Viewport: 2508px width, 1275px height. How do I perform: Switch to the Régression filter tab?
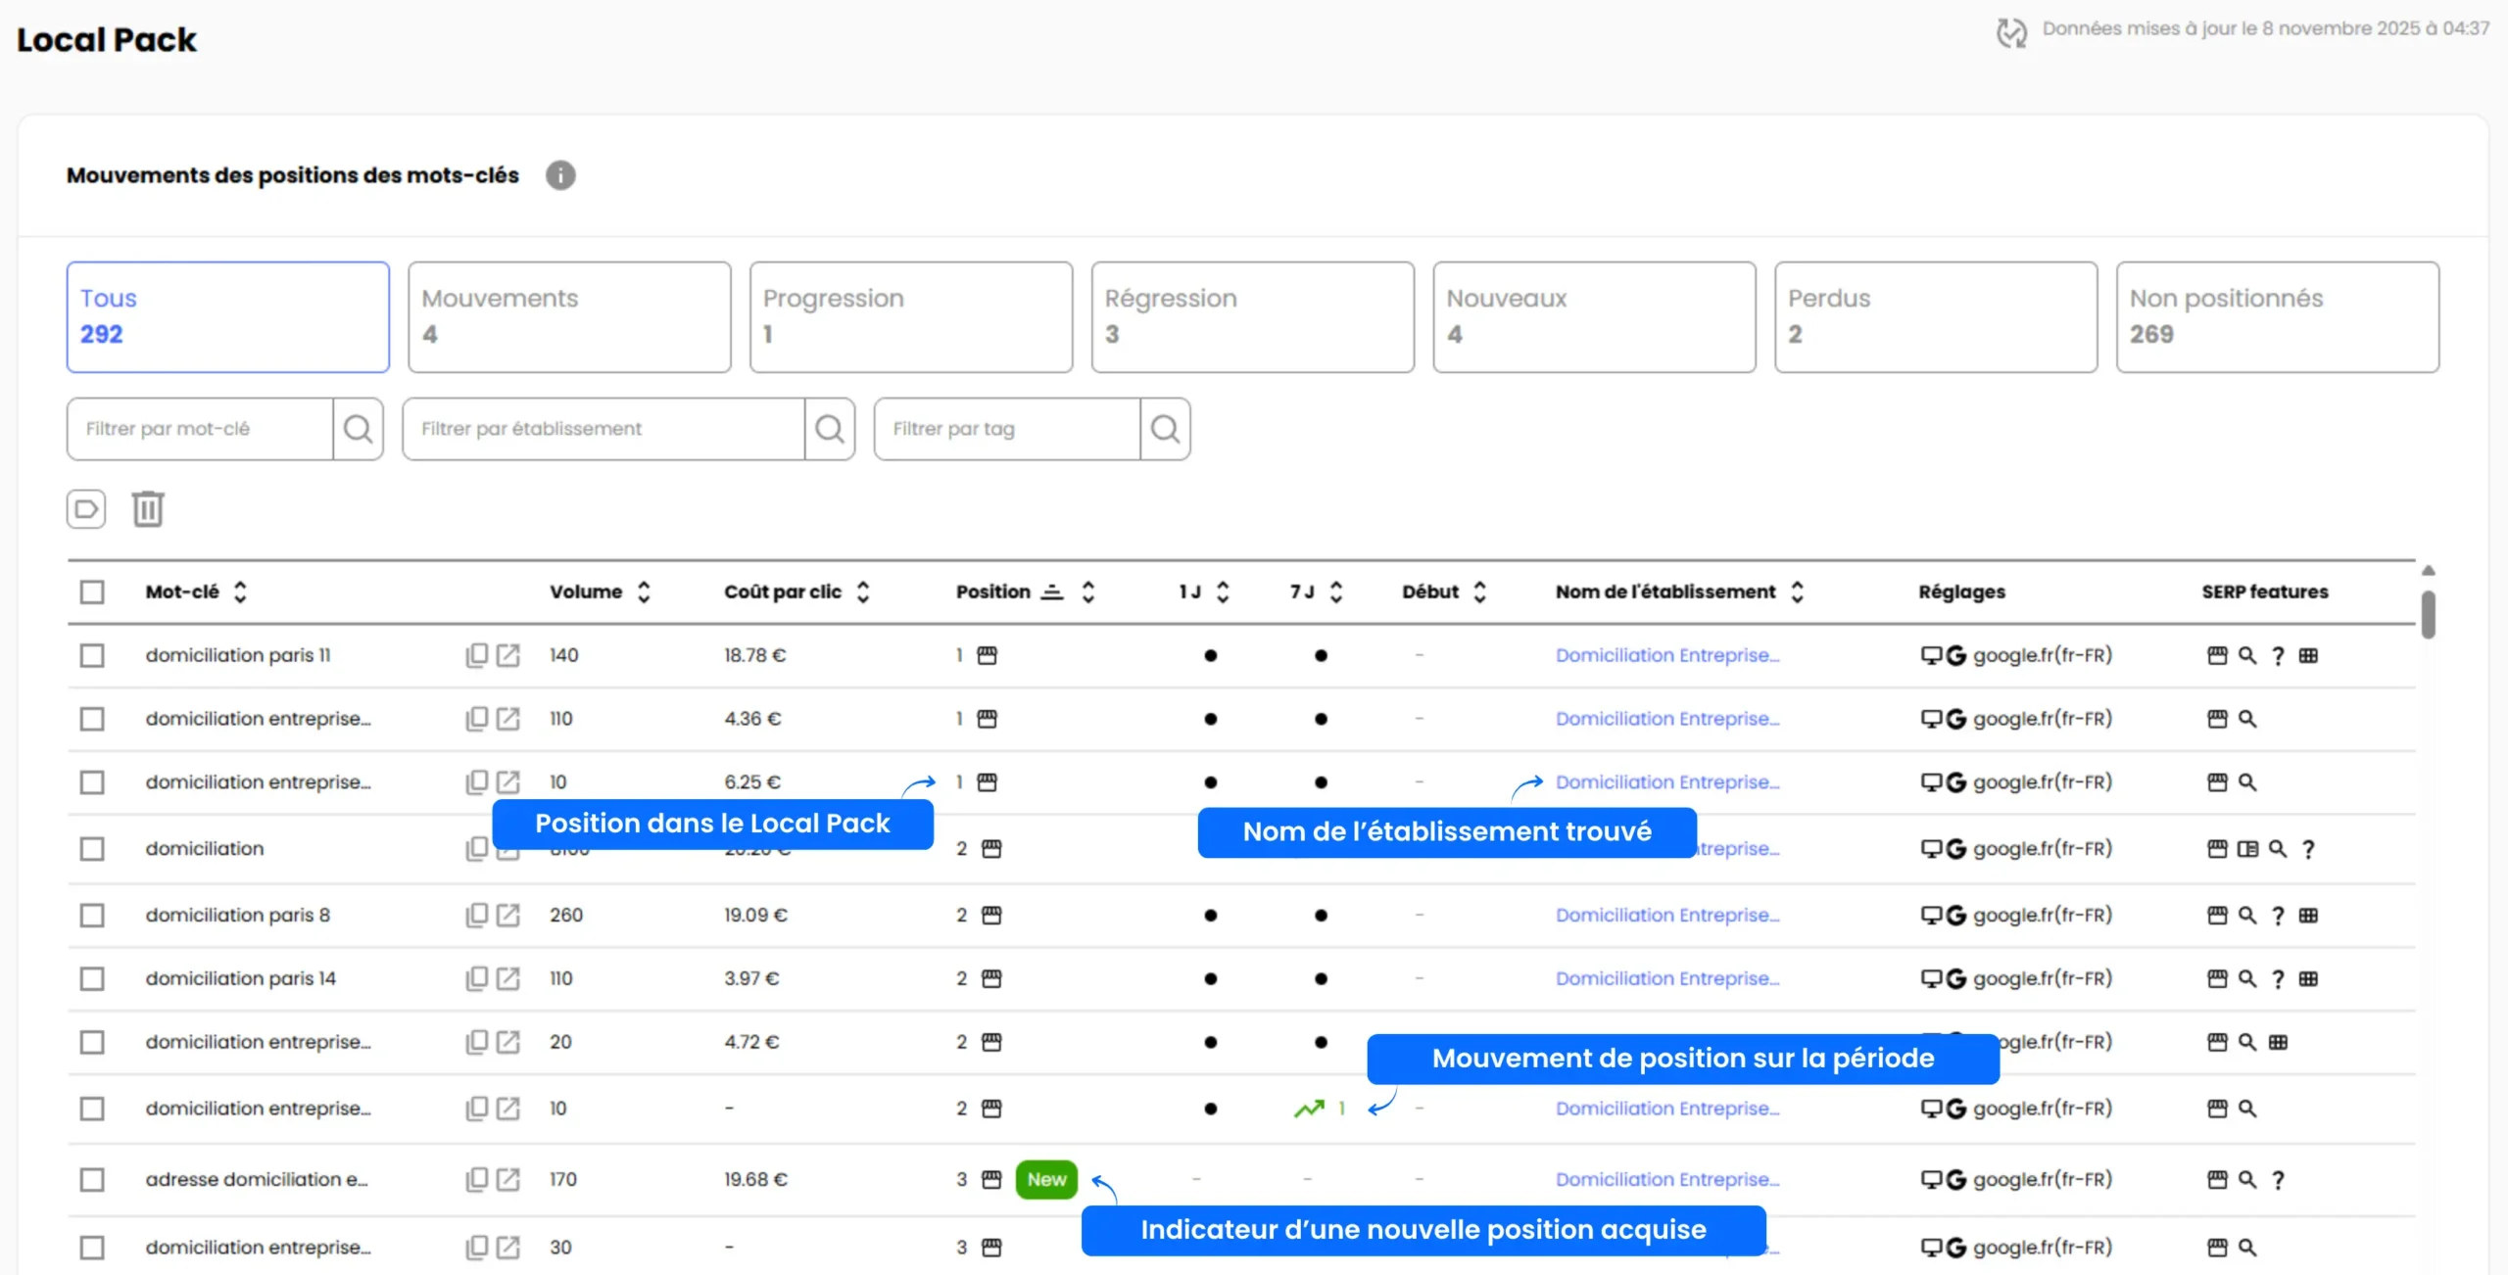pyautogui.click(x=1251, y=316)
